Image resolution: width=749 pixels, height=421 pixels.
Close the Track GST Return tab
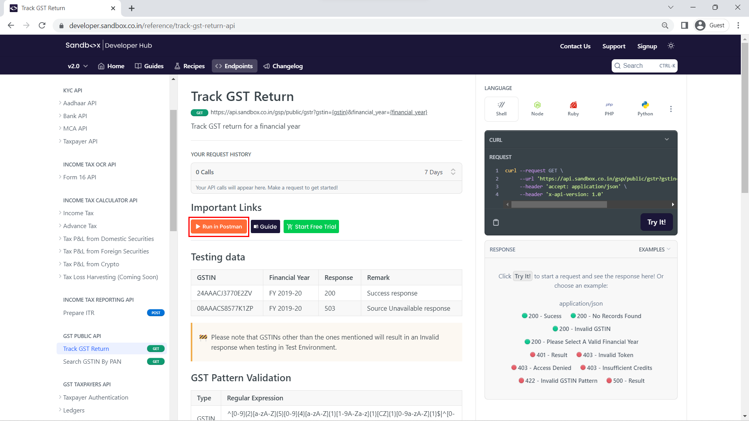113,8
